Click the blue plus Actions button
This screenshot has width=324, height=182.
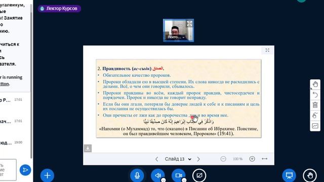[x=47, y=175]
